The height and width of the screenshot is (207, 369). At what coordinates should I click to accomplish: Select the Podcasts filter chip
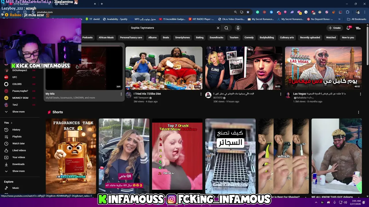click(x=87, y=37)
